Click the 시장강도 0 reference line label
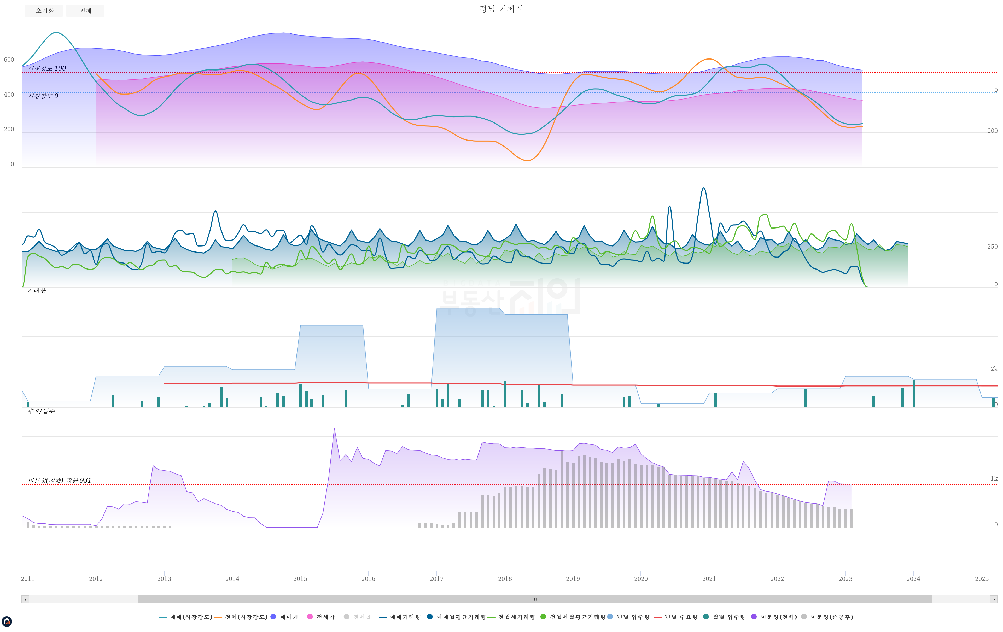 (43, 96)
